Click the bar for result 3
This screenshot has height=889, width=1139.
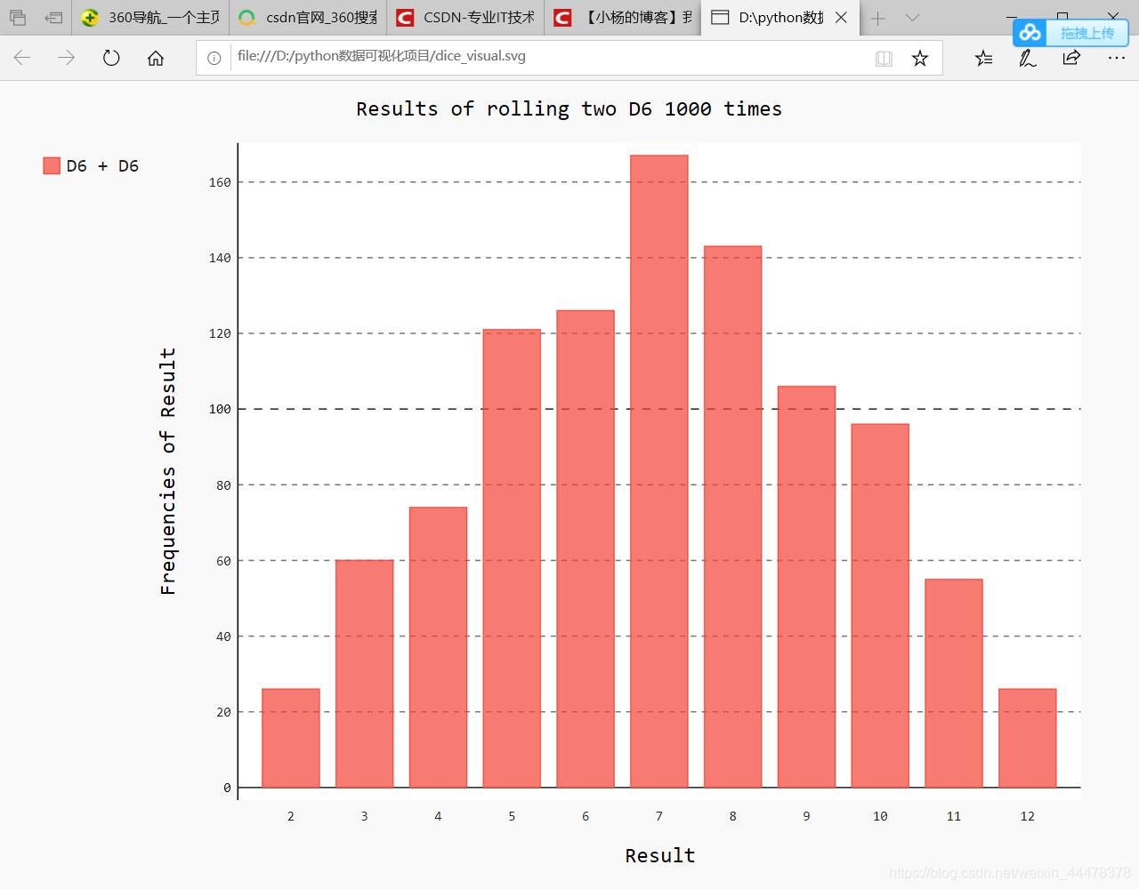pos(365,674)
